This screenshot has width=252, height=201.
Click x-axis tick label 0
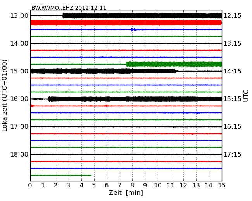(x=30, y=186)
